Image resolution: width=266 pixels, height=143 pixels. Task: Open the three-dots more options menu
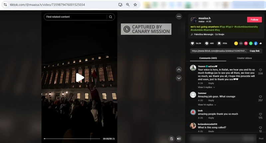179,17
